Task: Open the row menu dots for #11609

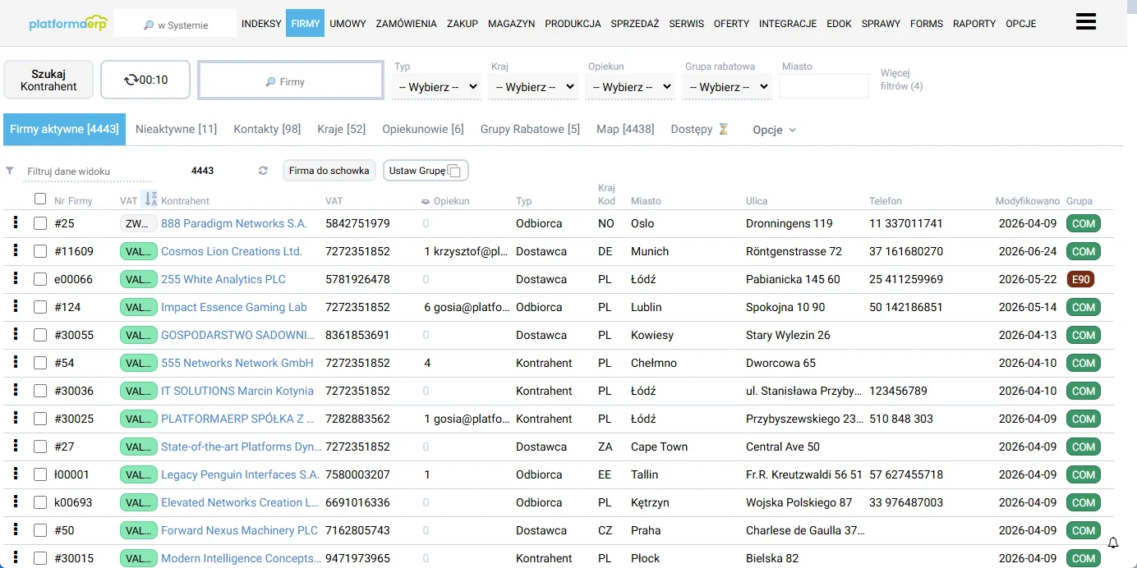Action: [16, 250]
